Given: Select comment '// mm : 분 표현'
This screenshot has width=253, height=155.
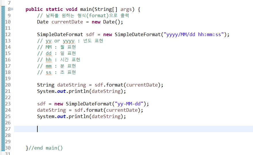Looking at the screenshot, I should [x=56, y=66].
